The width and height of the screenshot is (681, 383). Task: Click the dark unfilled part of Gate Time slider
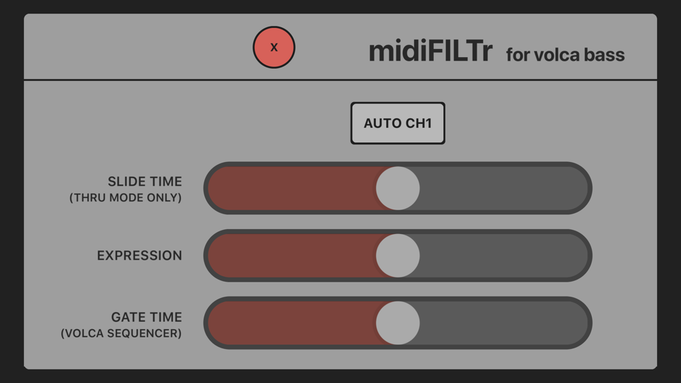coord(503,323)
